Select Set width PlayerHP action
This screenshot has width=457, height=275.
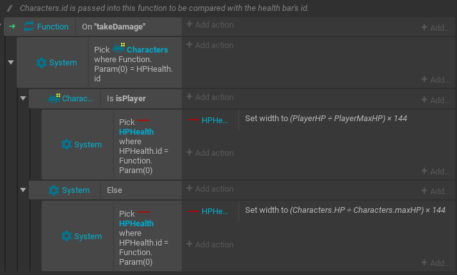tap(326, 118)
